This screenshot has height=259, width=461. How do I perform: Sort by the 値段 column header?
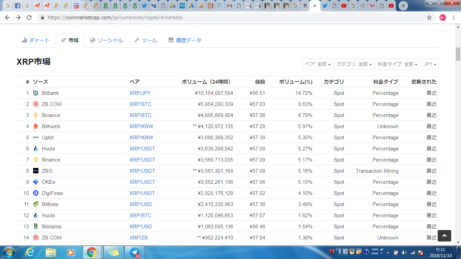click(x=260, y=82)
